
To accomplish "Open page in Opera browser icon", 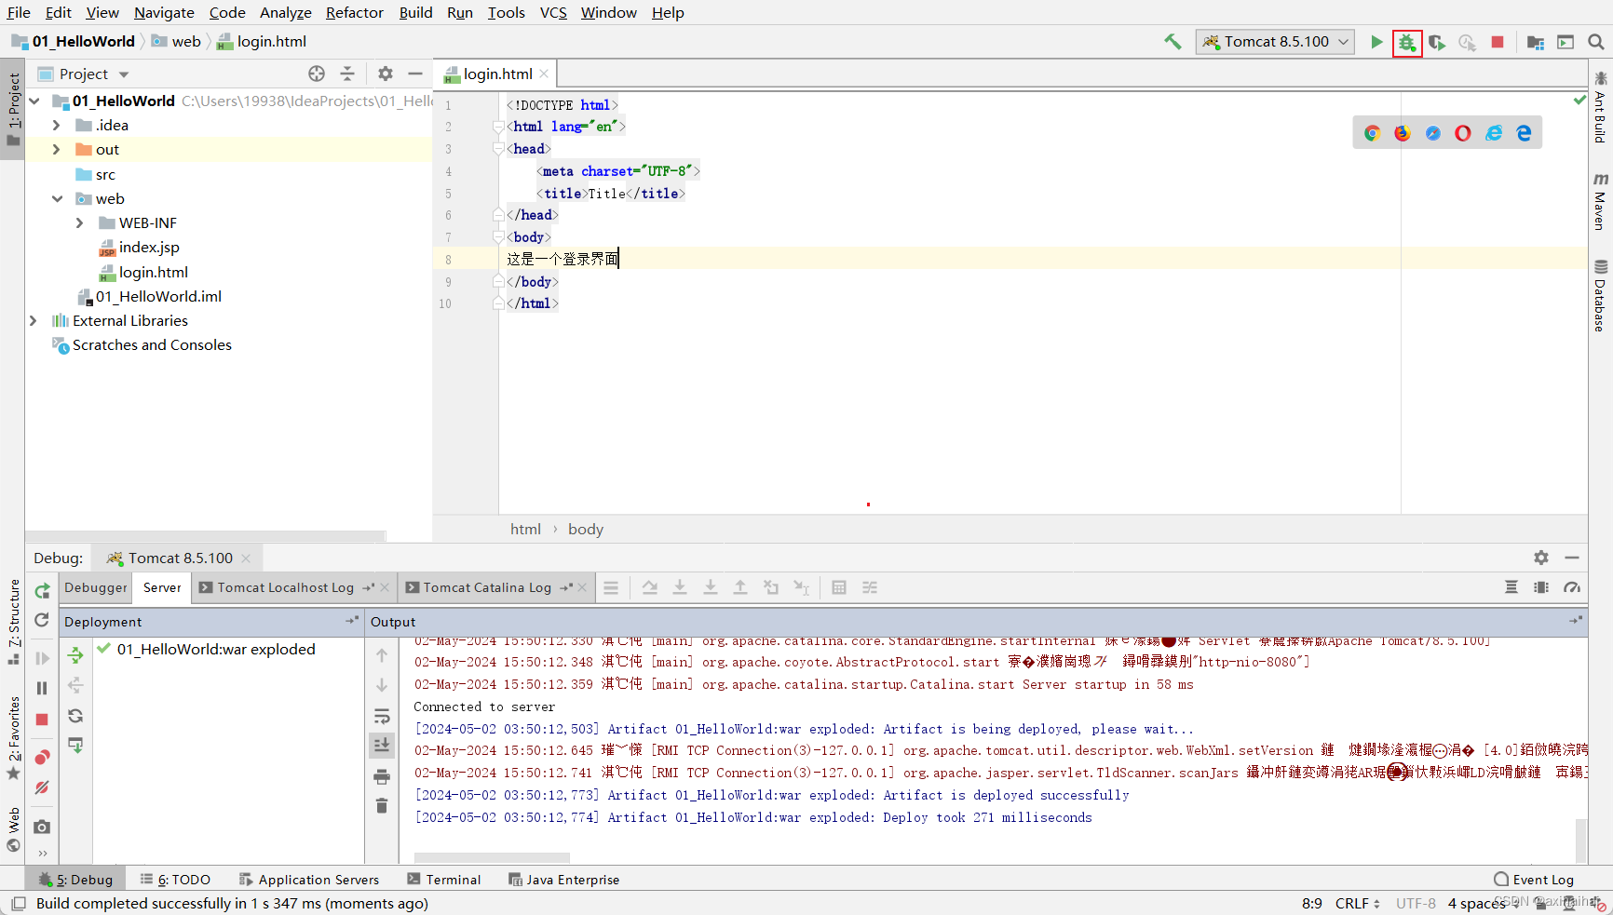I will (1463, 133).
